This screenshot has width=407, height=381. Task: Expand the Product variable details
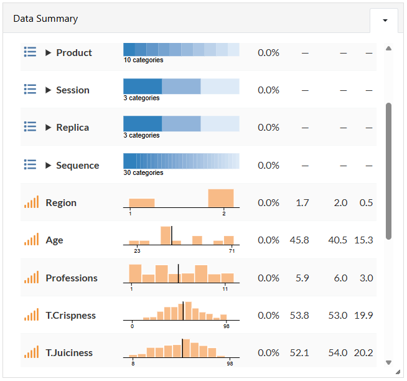pos(48,53)
